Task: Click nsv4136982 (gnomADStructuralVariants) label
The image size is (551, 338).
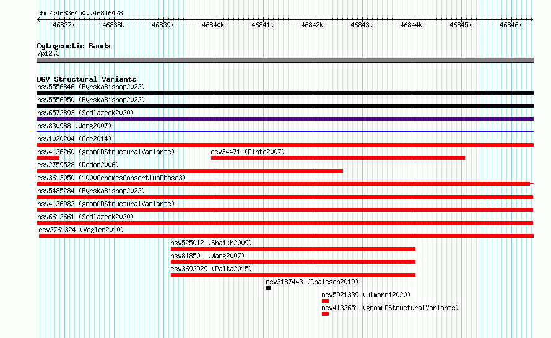Action: [x=106, y=204]
